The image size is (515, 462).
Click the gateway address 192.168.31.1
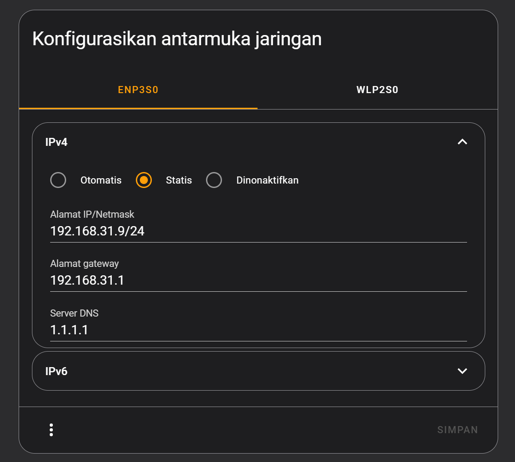pyautogui.click(x=87, y=280)
